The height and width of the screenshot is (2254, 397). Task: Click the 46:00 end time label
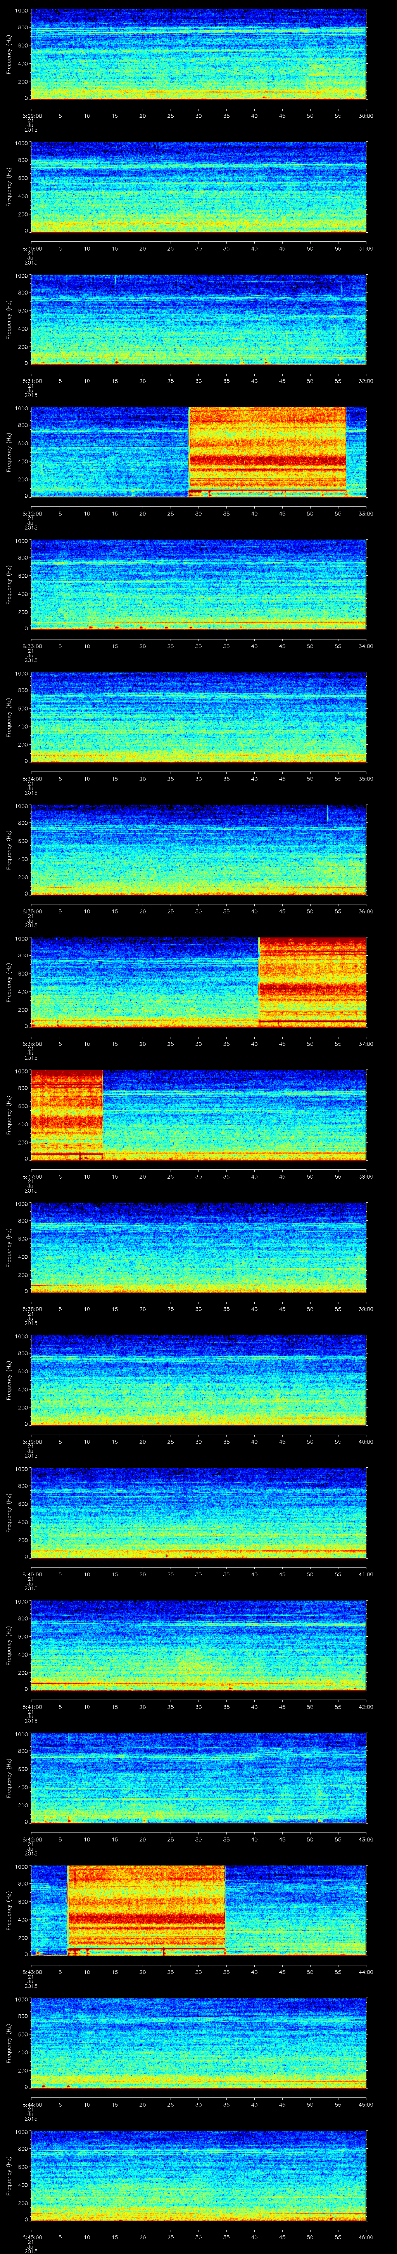tap(366, 2237)
